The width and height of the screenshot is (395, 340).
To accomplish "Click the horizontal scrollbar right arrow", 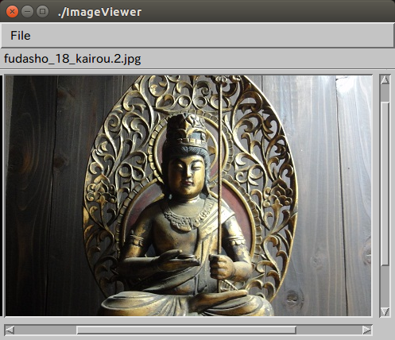I will coord(367,330).
